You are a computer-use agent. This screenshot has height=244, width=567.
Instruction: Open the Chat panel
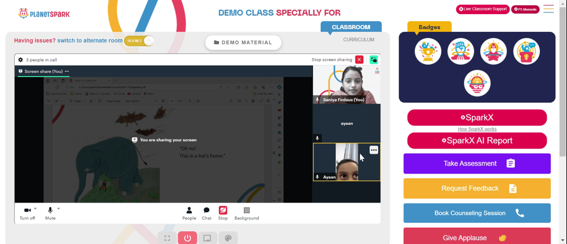pyautogui.click(x=206, y=213)
